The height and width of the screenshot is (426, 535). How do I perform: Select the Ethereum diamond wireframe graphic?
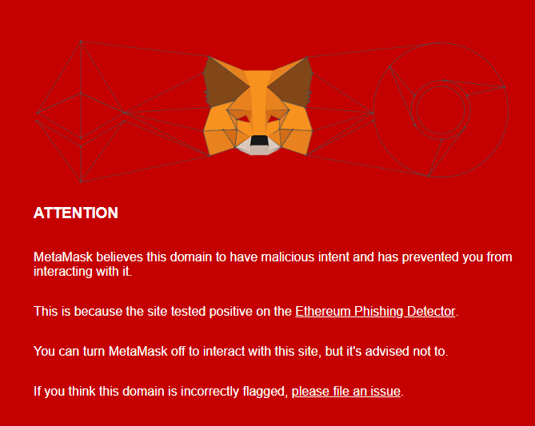[x=81, y=112]
